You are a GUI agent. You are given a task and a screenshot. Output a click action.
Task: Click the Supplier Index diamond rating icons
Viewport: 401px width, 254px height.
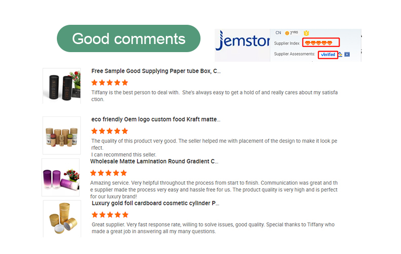(318, 43)
